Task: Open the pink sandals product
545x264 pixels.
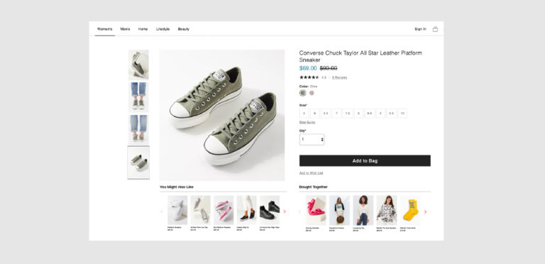Action: (x=316, y=210)
